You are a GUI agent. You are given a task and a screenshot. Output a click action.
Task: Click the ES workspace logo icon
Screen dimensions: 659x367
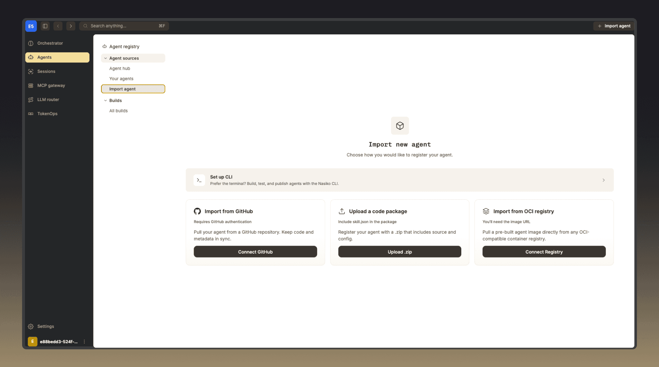pos(31,26)
